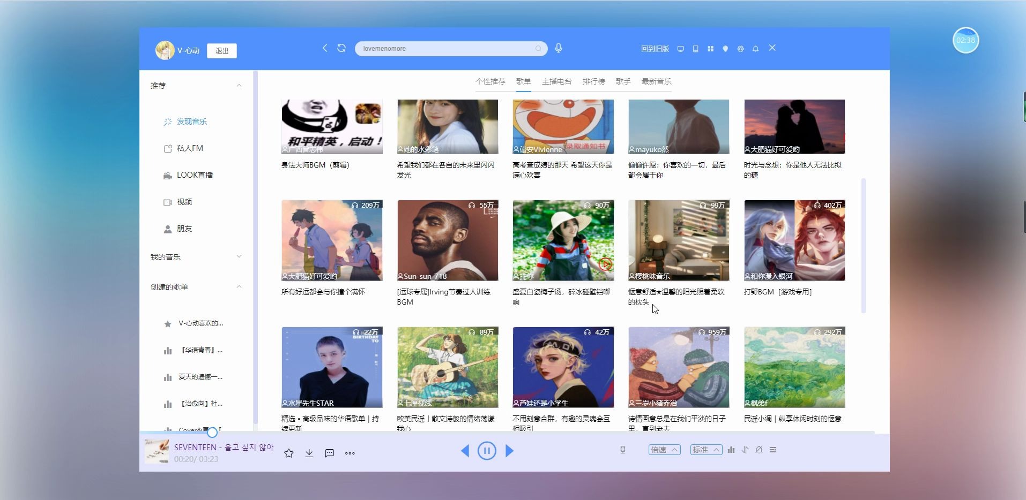1026x500 pixels.
Task: Open playlist 盛夏白瓷梅子汤 cover
Action: (x=563, y=240)
